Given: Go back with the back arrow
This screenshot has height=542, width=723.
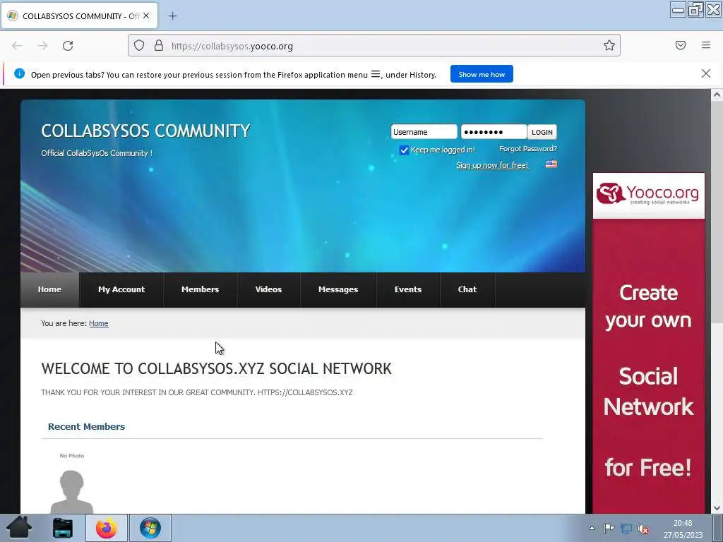Looking at the screenshot, I should (x=17, y=46).
